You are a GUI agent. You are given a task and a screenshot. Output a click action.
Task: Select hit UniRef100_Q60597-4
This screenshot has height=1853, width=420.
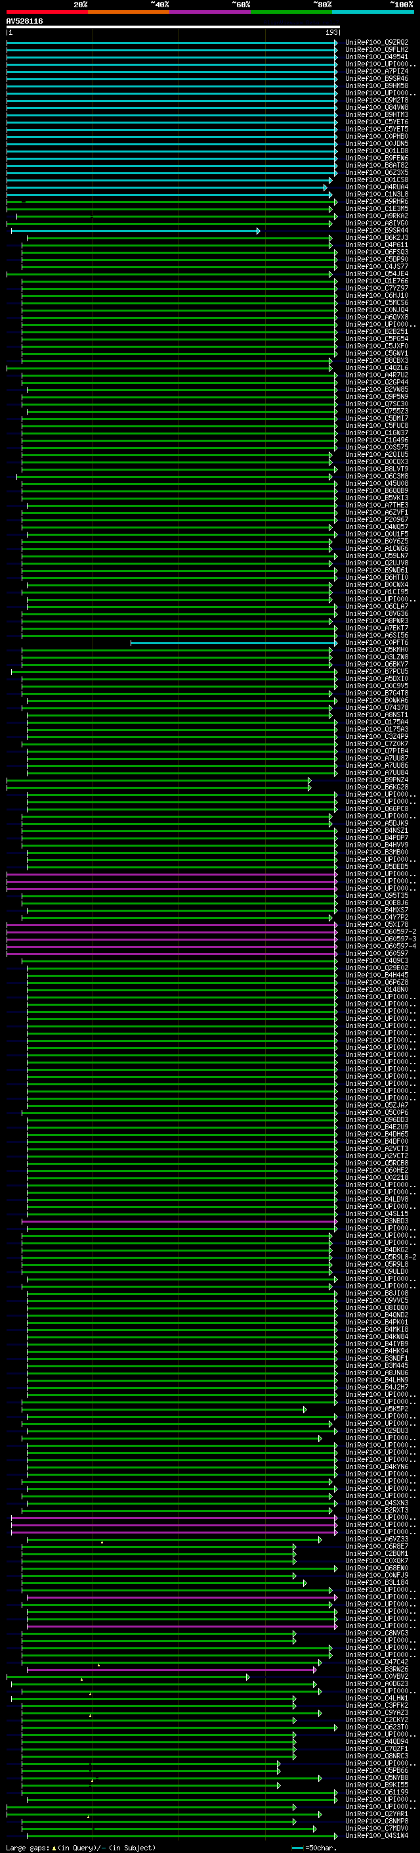(x=381, y=946)
